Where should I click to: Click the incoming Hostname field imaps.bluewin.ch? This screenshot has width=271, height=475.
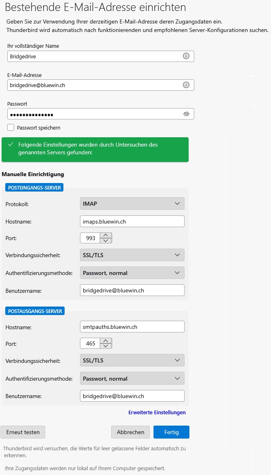click(132, 222)
